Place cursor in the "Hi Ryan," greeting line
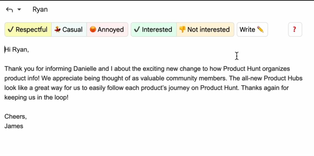This screenshot has width=314, height=156. click(17, 50)
